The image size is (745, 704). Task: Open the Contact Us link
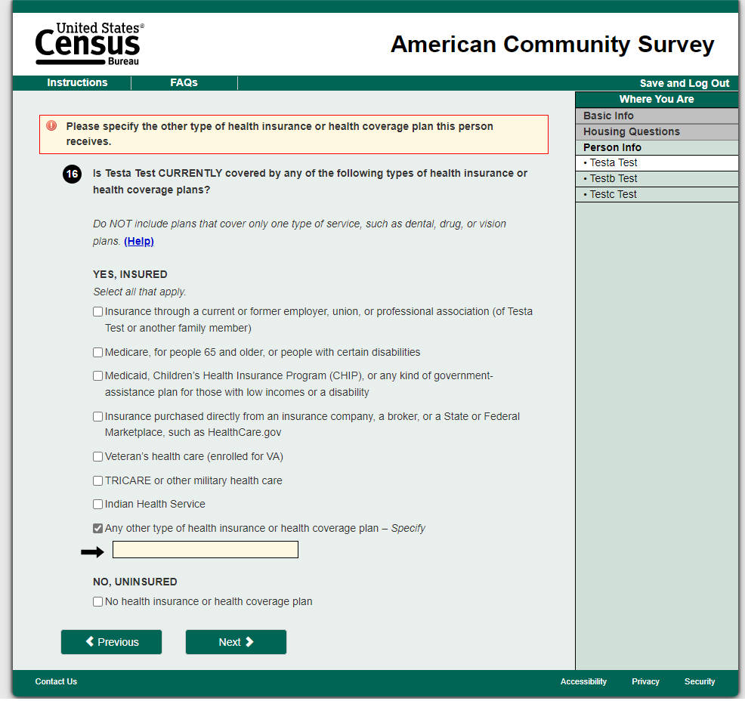pyautogui.click(x=56, y=681)
